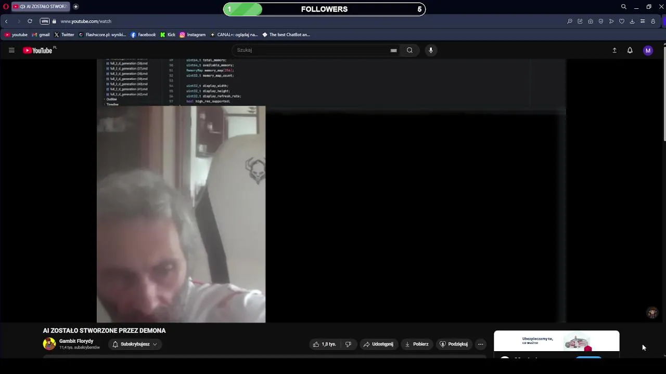
Task: Open a new browser tab
Action: 75,7
